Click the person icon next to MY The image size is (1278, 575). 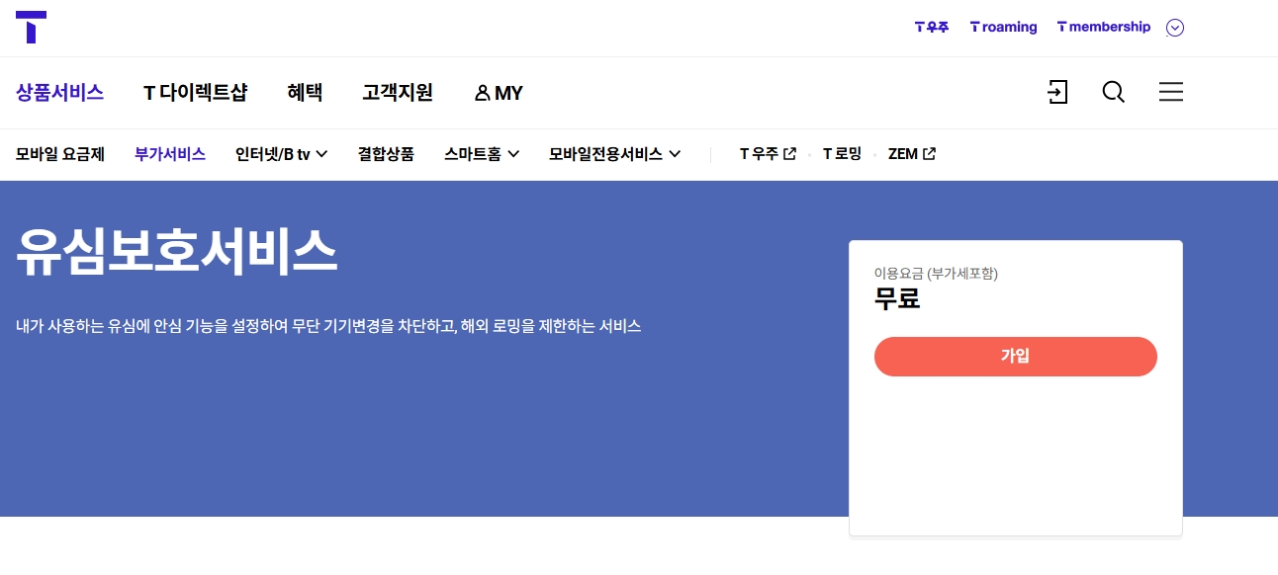click(484, 93)
